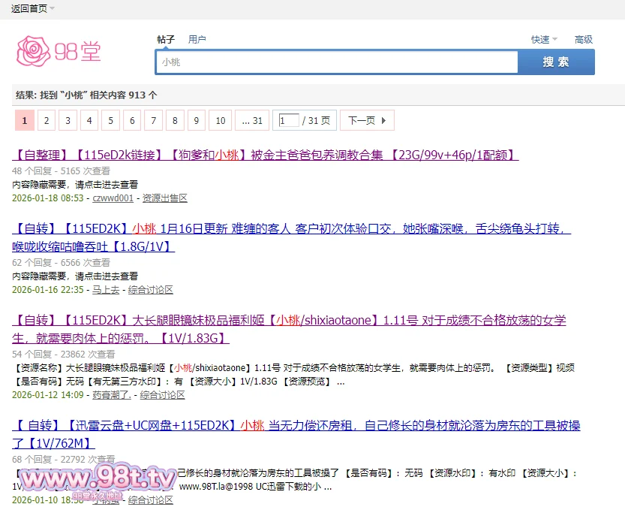625x507 pixels.
Task: Click the 98堂 rose logo
Action: [59, 51]
